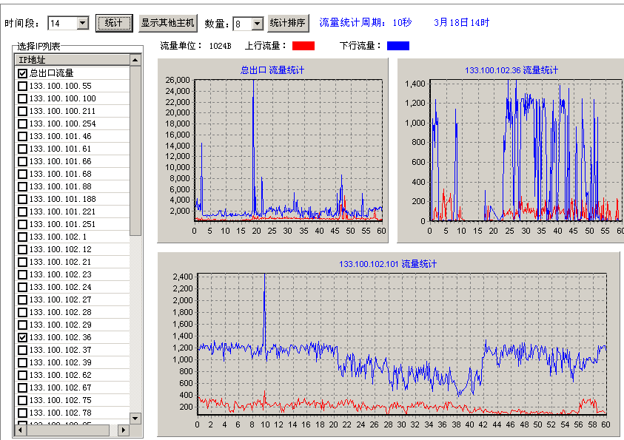Click the IP list scroll down arrow
This screenshot has width=624, height=440.
tap(135, 418)
